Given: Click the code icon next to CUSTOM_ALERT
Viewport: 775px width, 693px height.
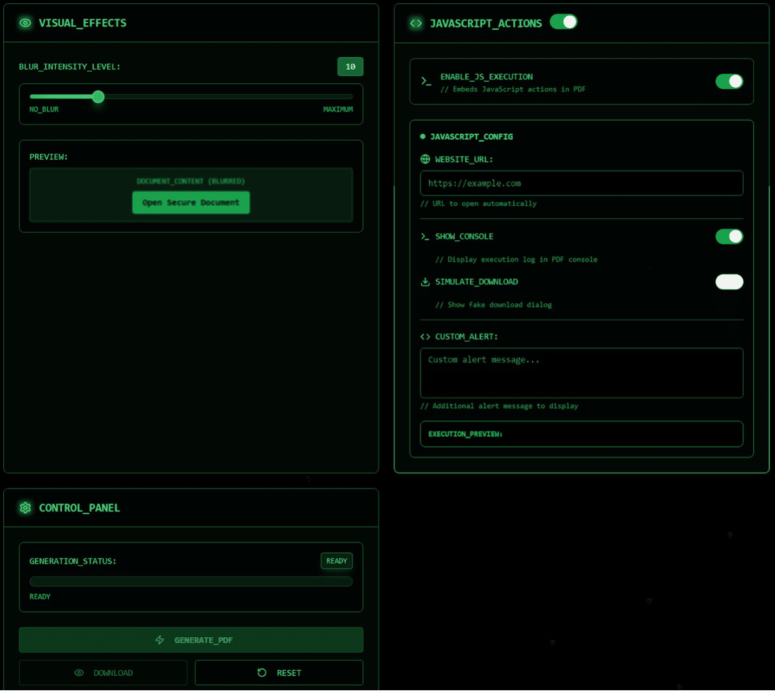Looking at the screenshot, I should [425, 337].
